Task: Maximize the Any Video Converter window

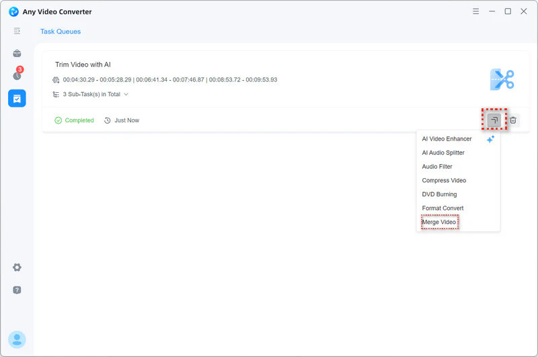Action: [x=508, y=11]
